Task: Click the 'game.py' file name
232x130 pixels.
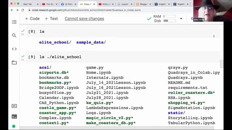Action: coord(95,68)
